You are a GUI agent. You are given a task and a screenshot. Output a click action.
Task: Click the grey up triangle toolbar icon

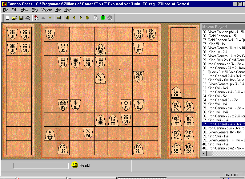(x=43, y=18)
